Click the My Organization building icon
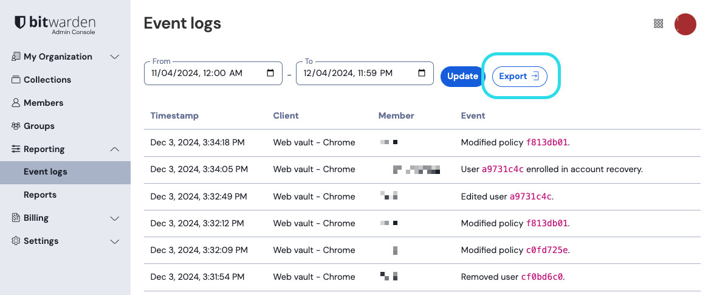714x295 pixels. 16,57
